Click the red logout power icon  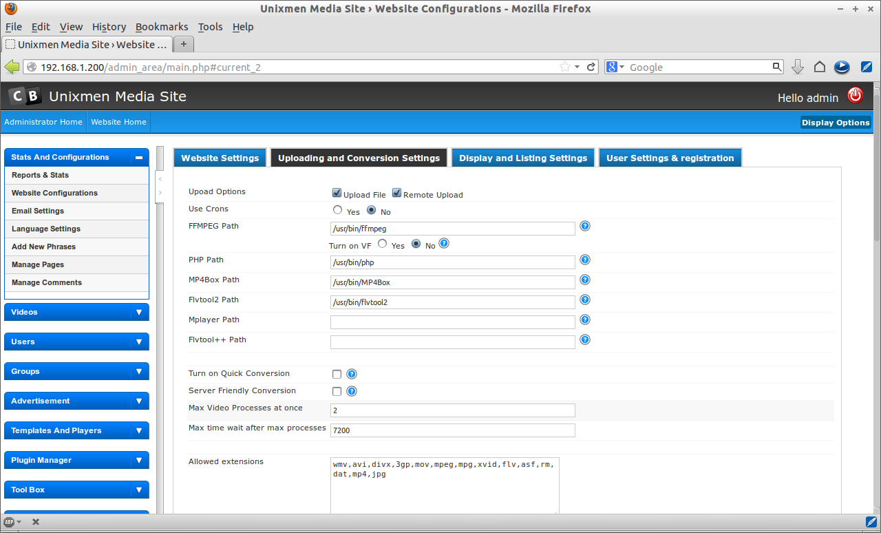(x=855, y=96)
